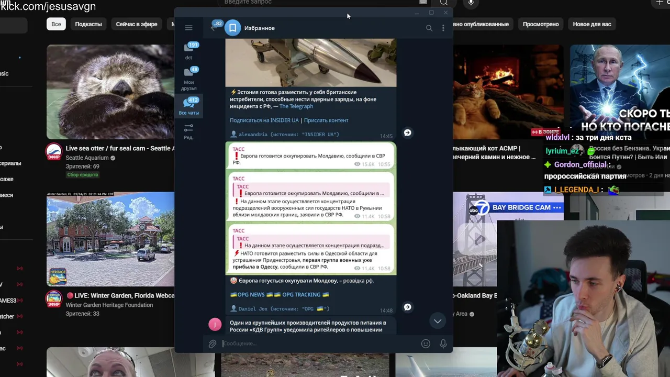The width and height of the screenshot is (670, 377).
Task: Open the OPG NEWS link
Action: click(x=251, y=295)
